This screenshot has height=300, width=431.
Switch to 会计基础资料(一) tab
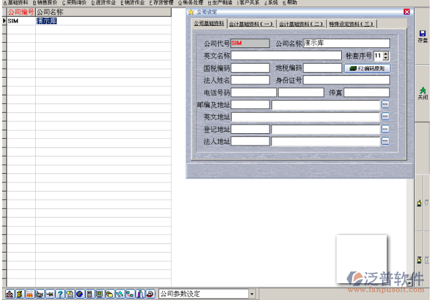pyautogui.click(x=251, y=24)
